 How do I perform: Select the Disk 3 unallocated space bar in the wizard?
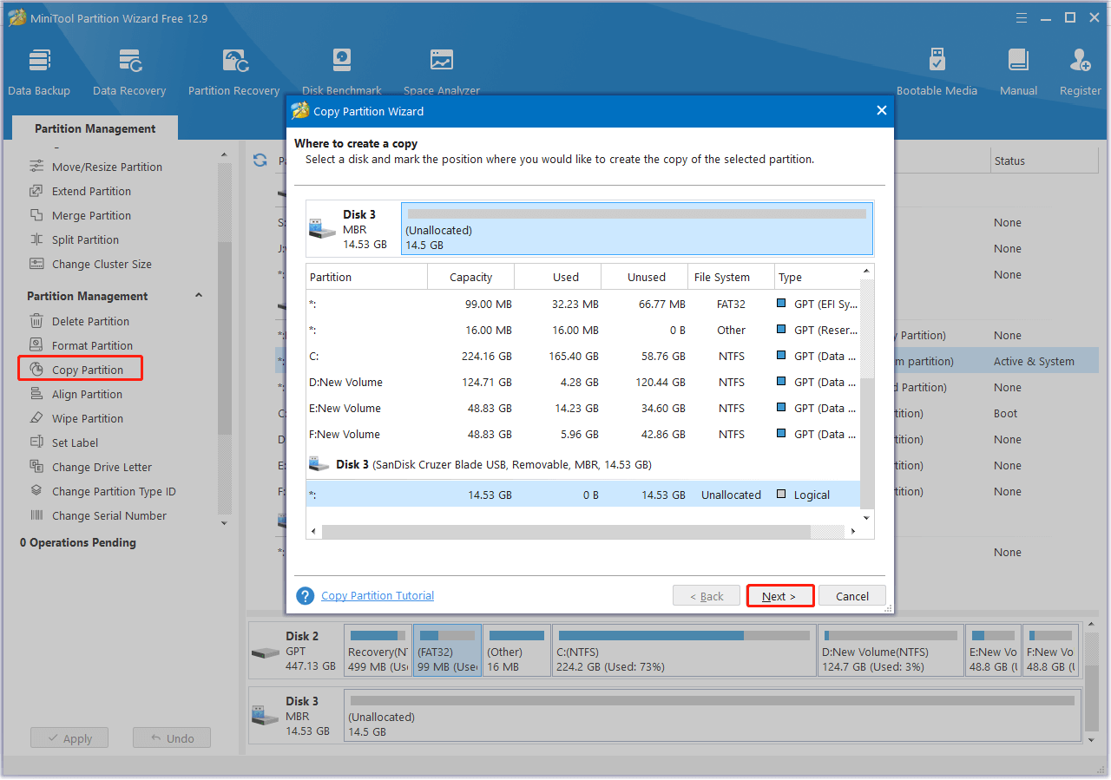(x=636, y=229)
